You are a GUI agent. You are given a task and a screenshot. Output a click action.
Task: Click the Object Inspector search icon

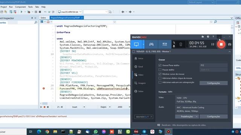pyautogui.click(x=36, y=22)
